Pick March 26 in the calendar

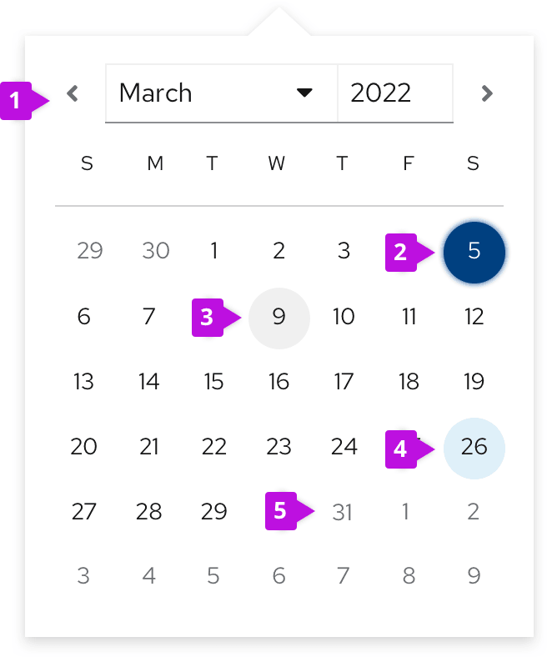point(474,447)
